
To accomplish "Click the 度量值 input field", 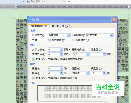I will (97, 54).
